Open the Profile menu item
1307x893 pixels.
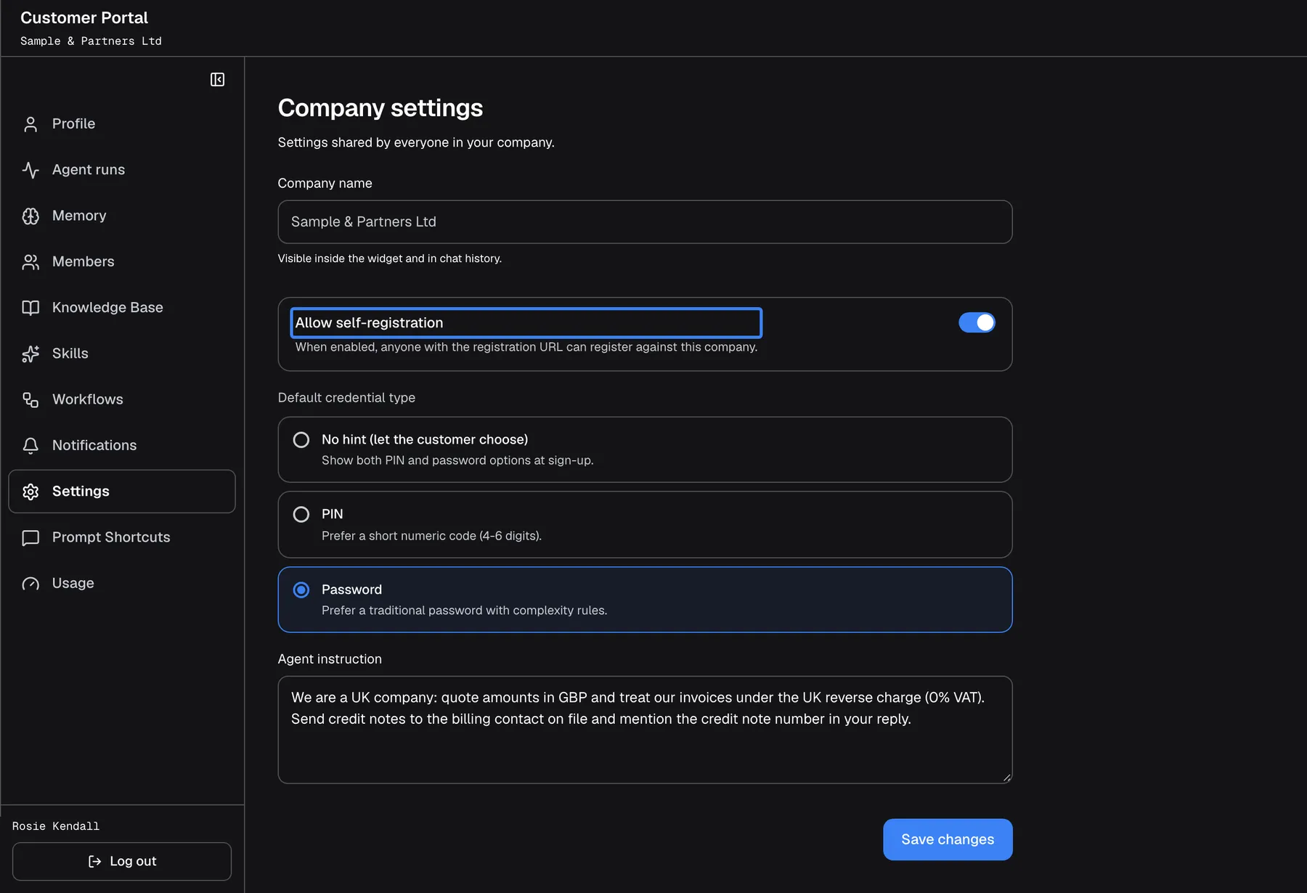click(x=122, y=124)
